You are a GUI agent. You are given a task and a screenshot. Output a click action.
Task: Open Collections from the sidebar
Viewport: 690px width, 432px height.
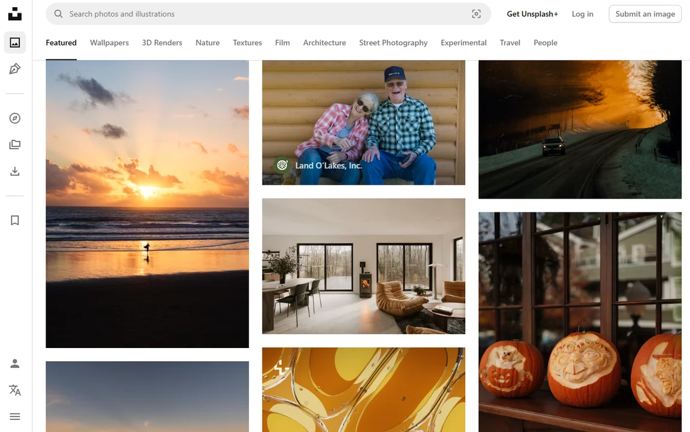point(14,144)
